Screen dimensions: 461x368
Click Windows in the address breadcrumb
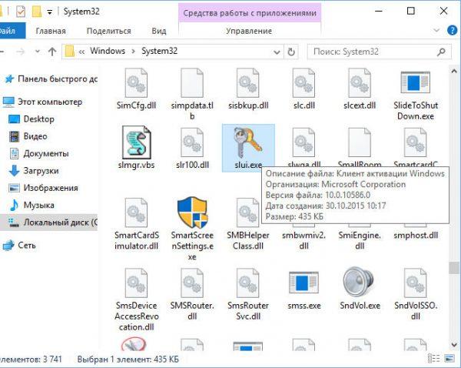108,51
